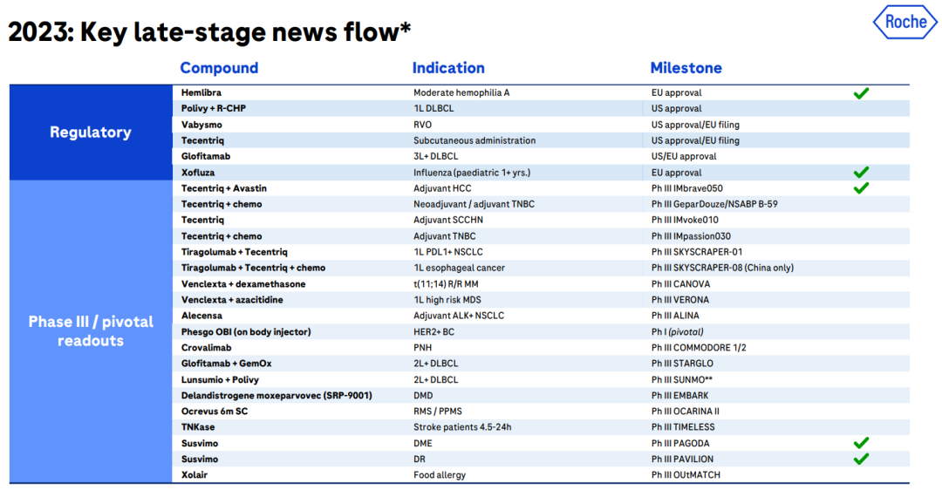Click 't(11;14) R/R MM' indication cell
The width and height of the screenshot is (942, 490).
tap(446, 284)
